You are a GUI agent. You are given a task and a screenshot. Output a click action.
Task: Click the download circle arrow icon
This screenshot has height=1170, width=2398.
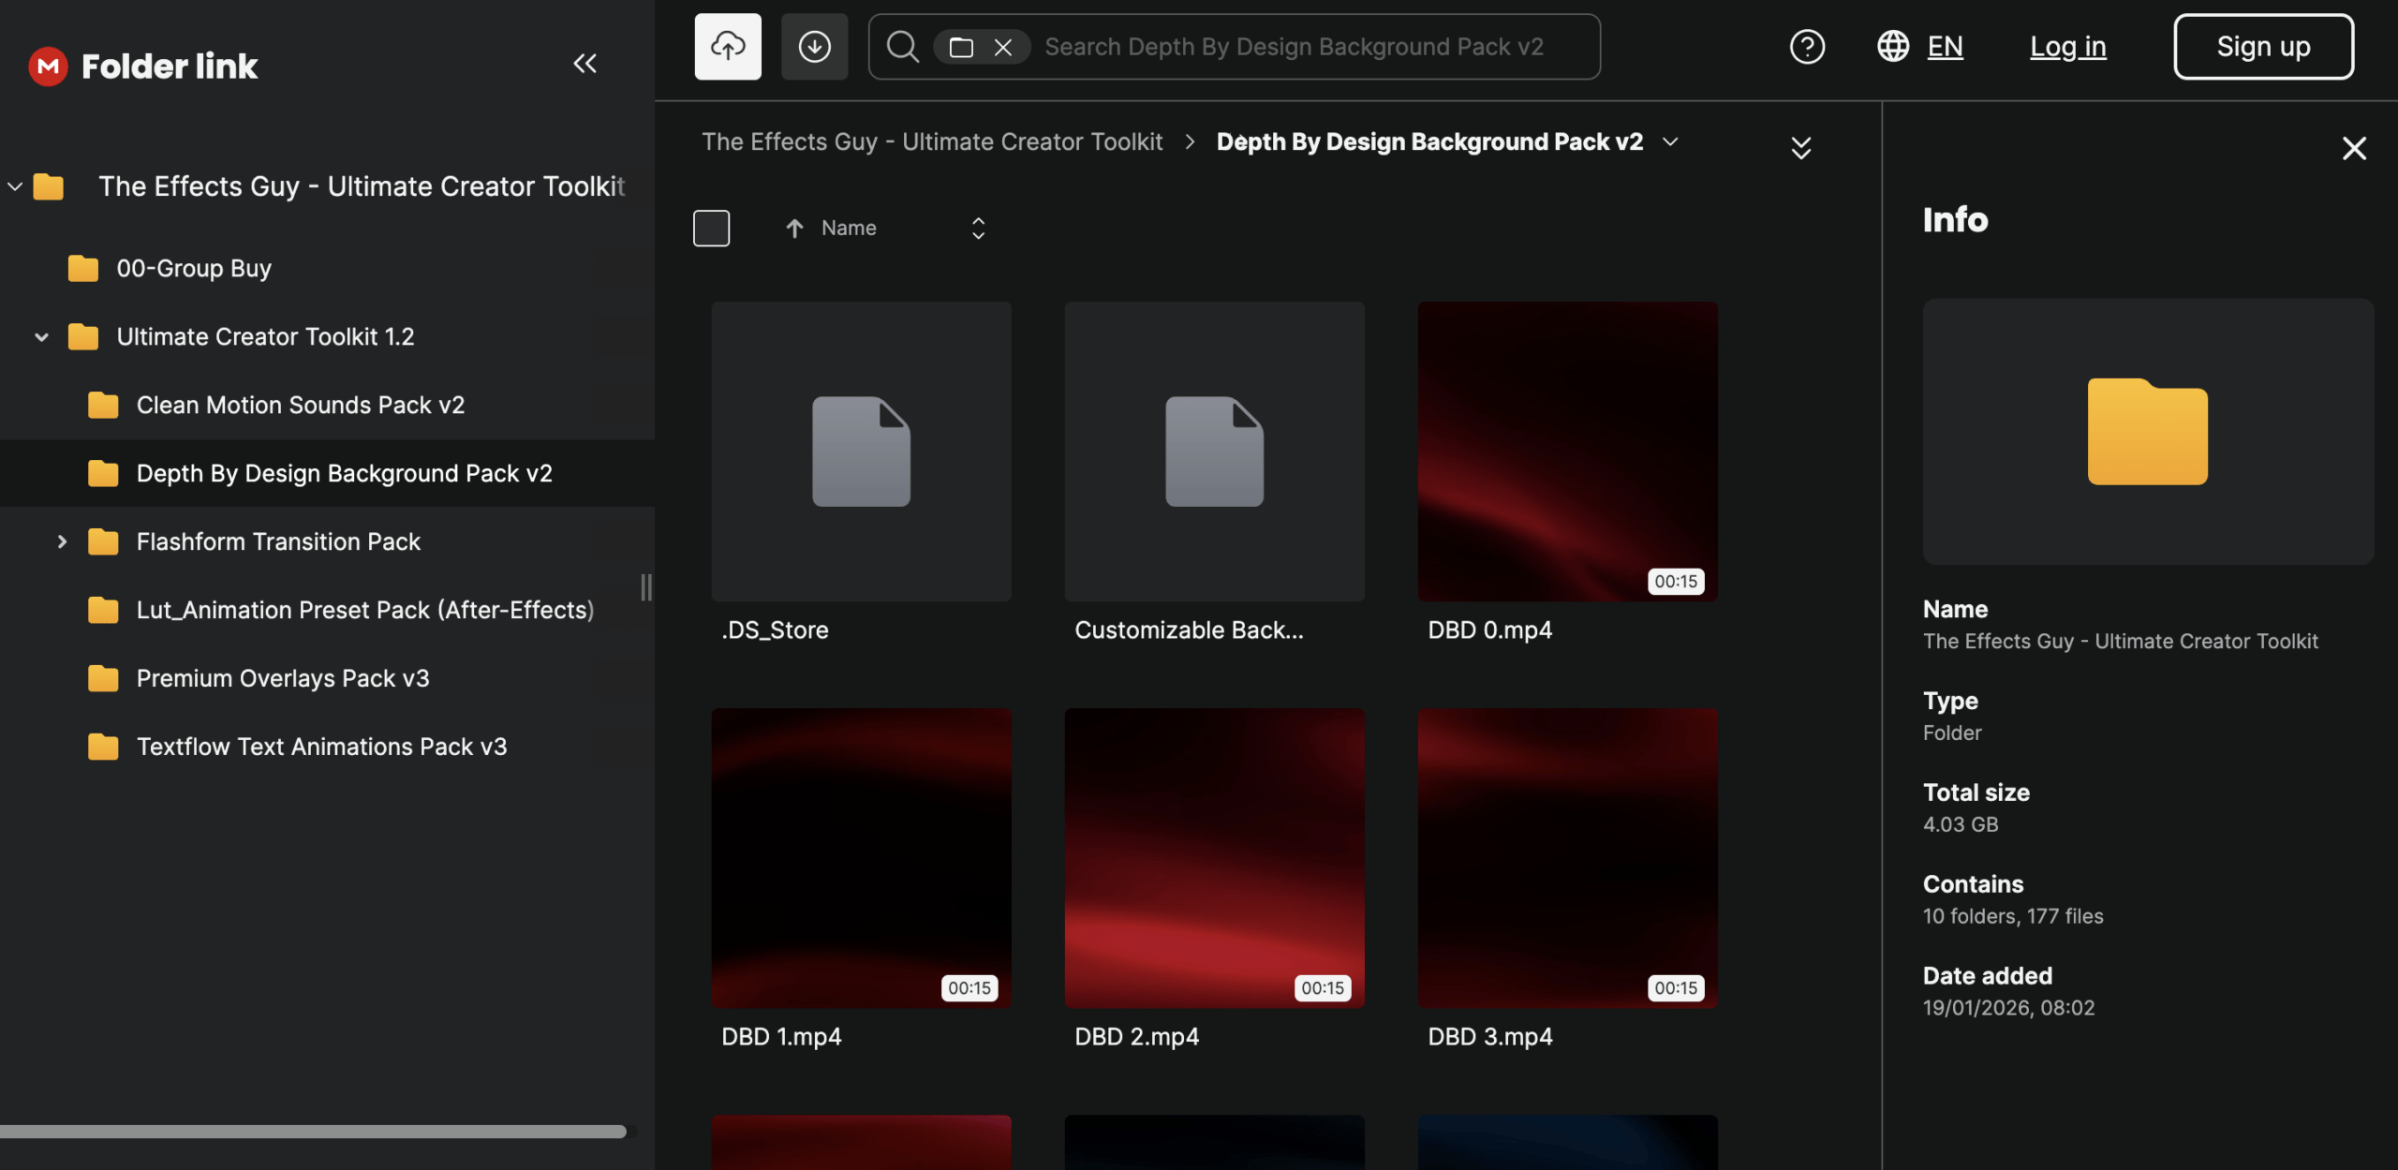[814, 47]
